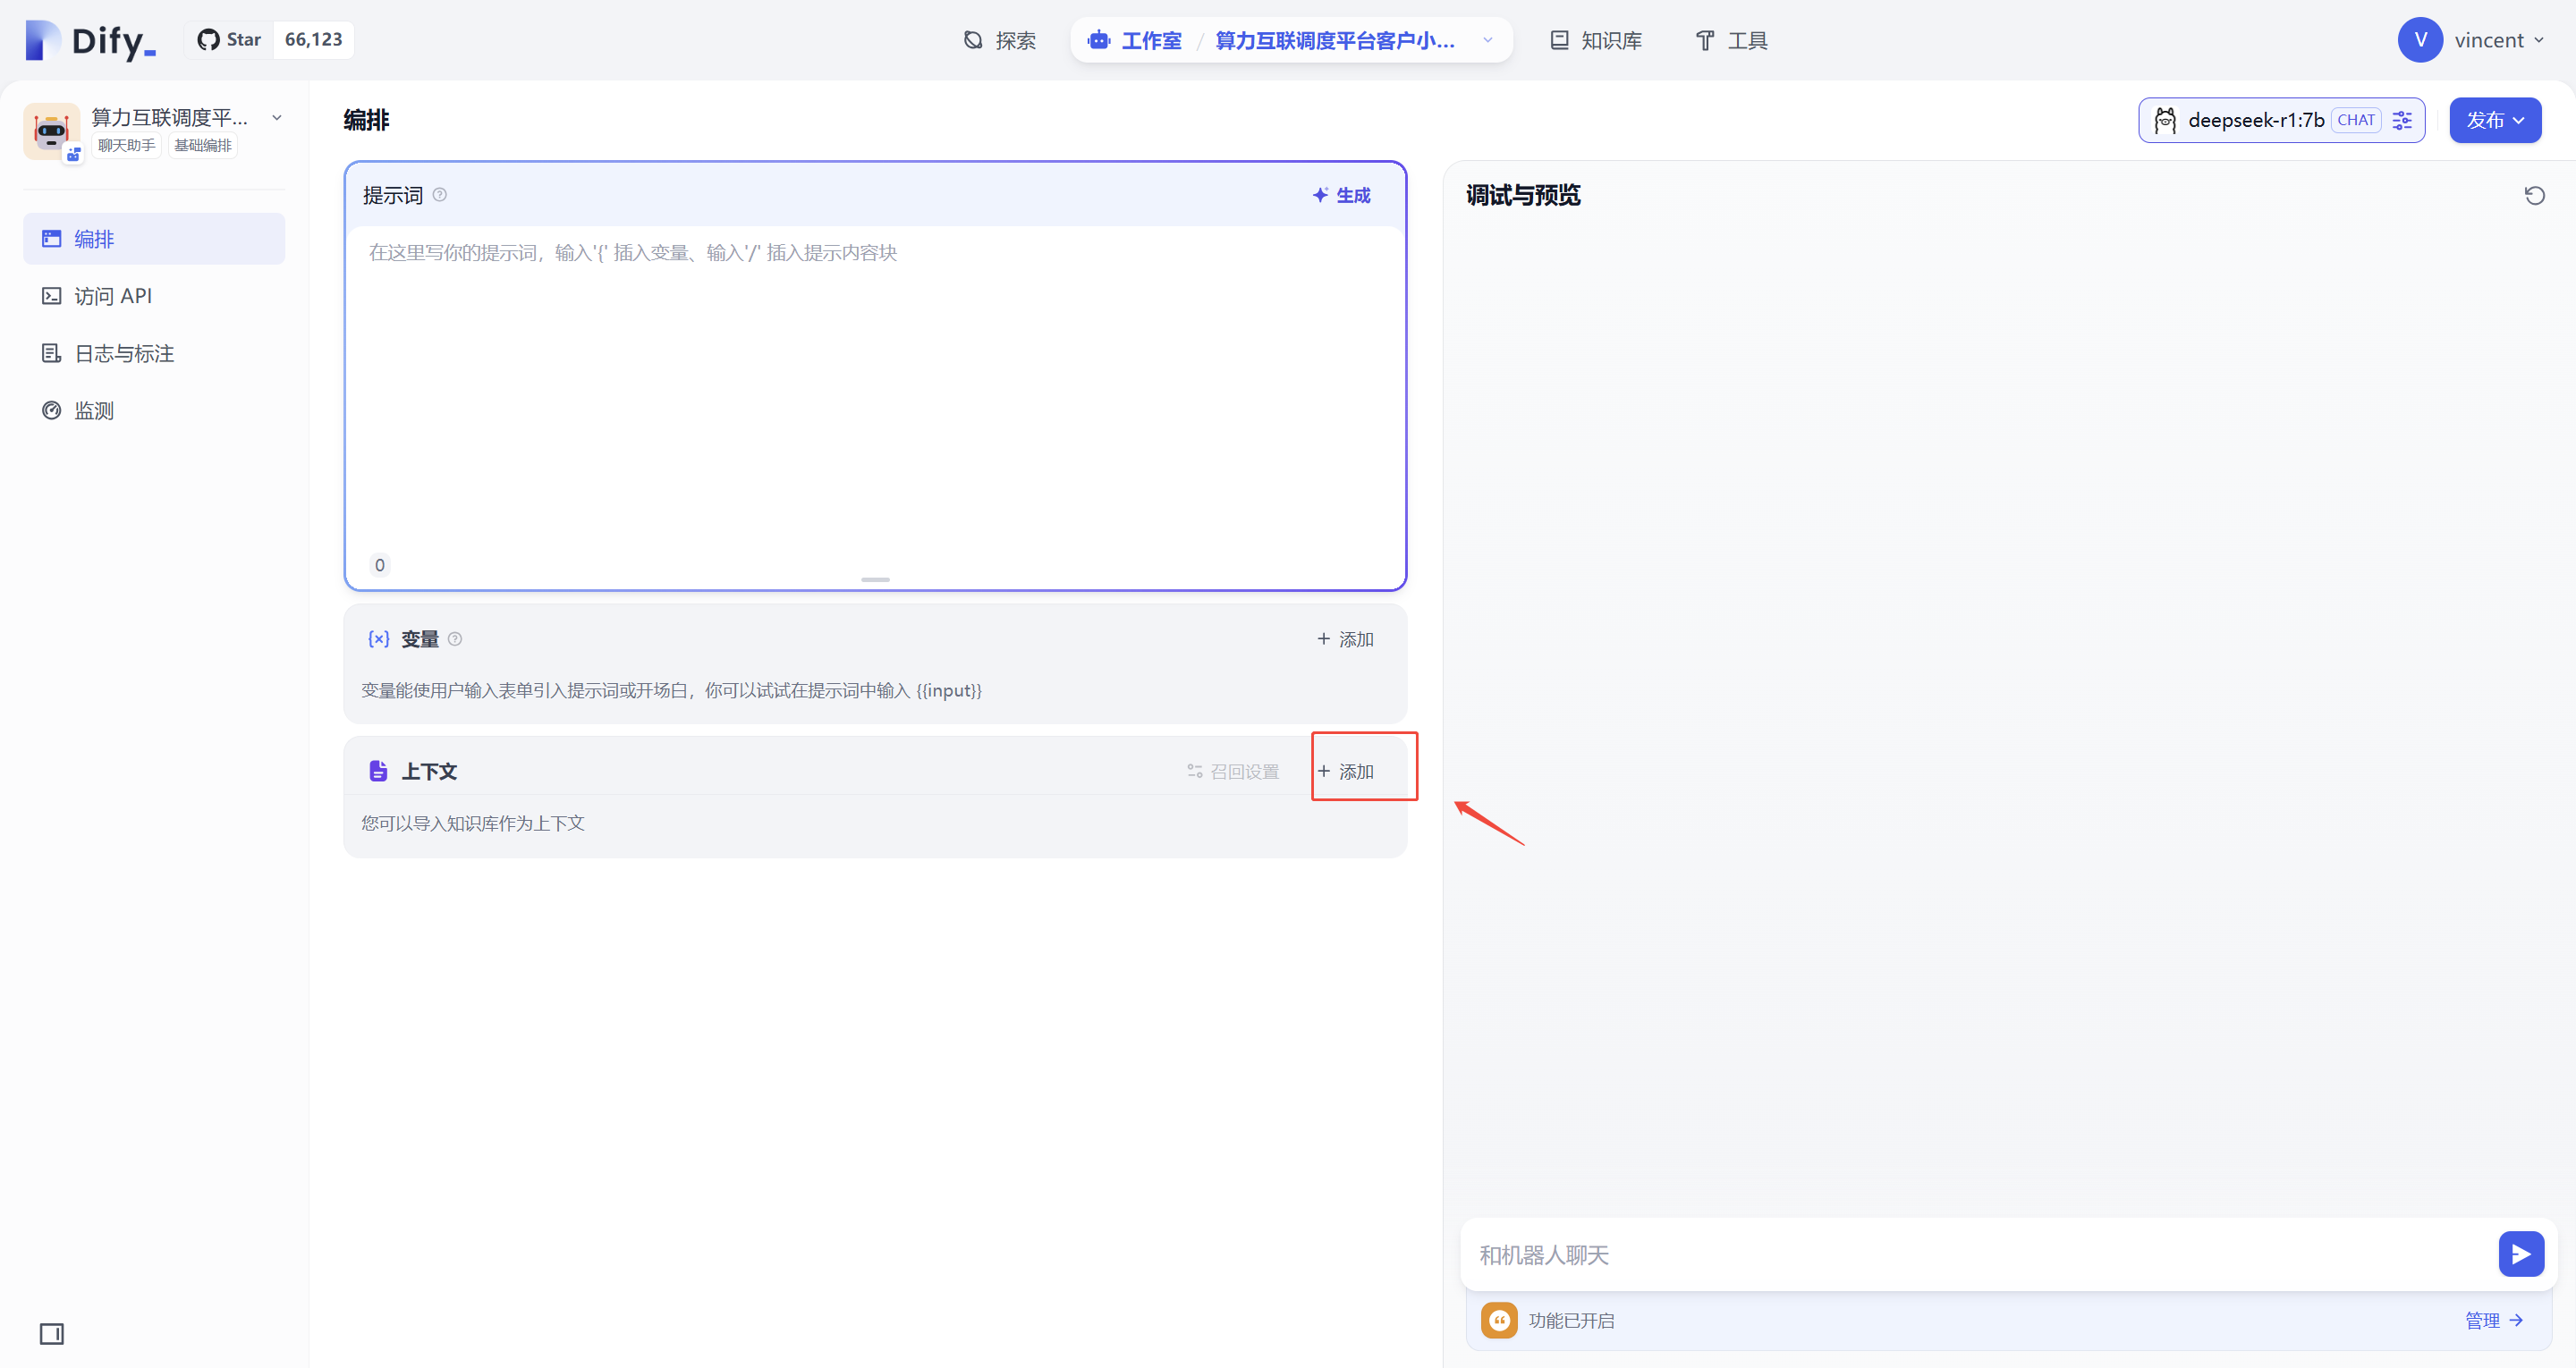Click the 调试与预览 heading
This screenshot has height=1368, width=2576.
point(1523,195)
